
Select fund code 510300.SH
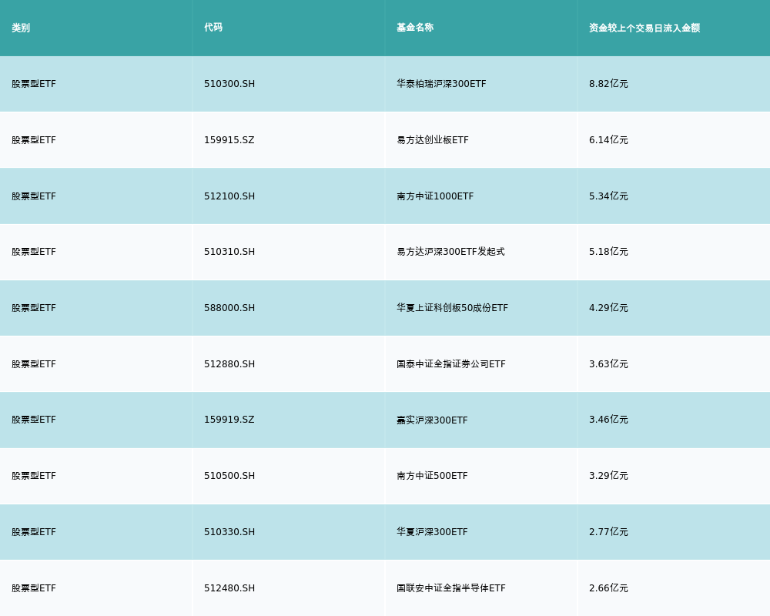point(229,84)
